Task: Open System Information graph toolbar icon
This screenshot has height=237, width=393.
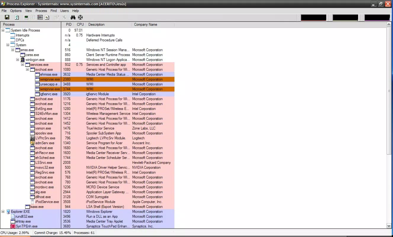Action: pyautogui.click(x=26, y=17)
